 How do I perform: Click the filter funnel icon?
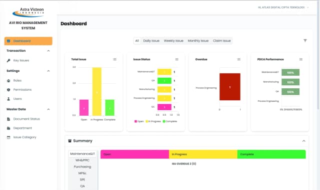click(x=305, y=40)
